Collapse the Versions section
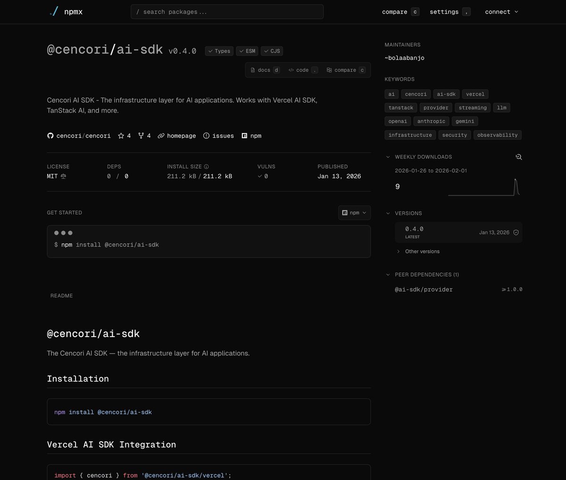This screenshot has height=480, width=566. coord(388,214)
